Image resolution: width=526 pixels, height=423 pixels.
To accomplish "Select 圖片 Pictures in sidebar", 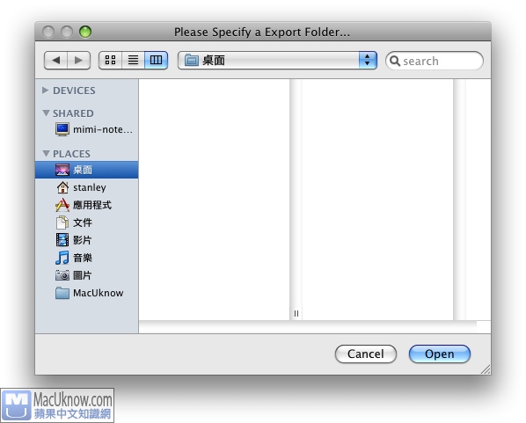I will [87, 275].
